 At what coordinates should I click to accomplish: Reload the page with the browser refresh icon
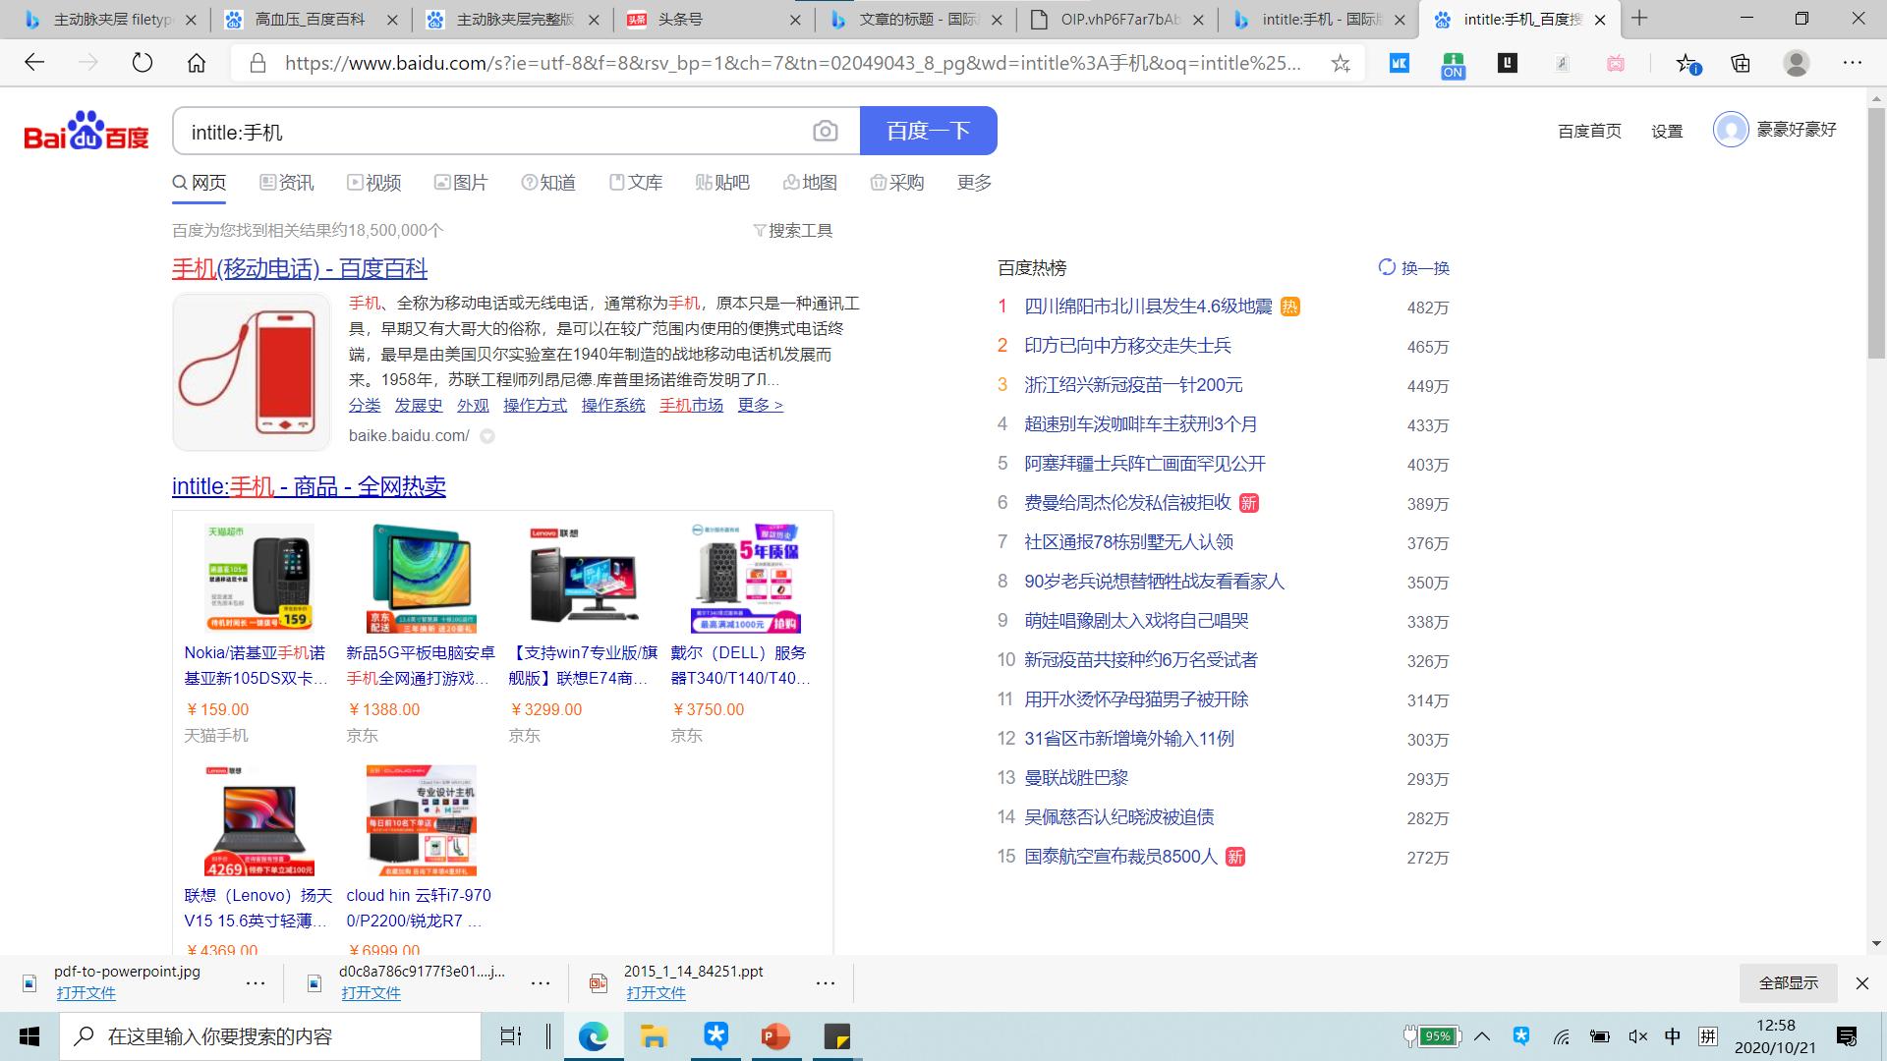(143, 62)
